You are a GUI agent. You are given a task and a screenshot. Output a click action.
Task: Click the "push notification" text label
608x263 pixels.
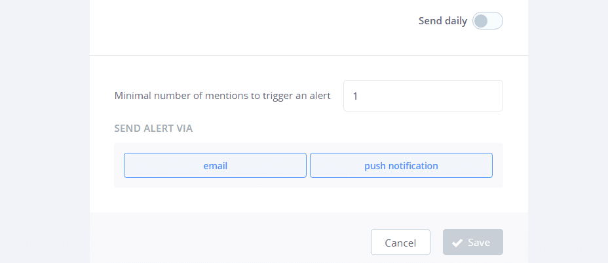point(401,166)
